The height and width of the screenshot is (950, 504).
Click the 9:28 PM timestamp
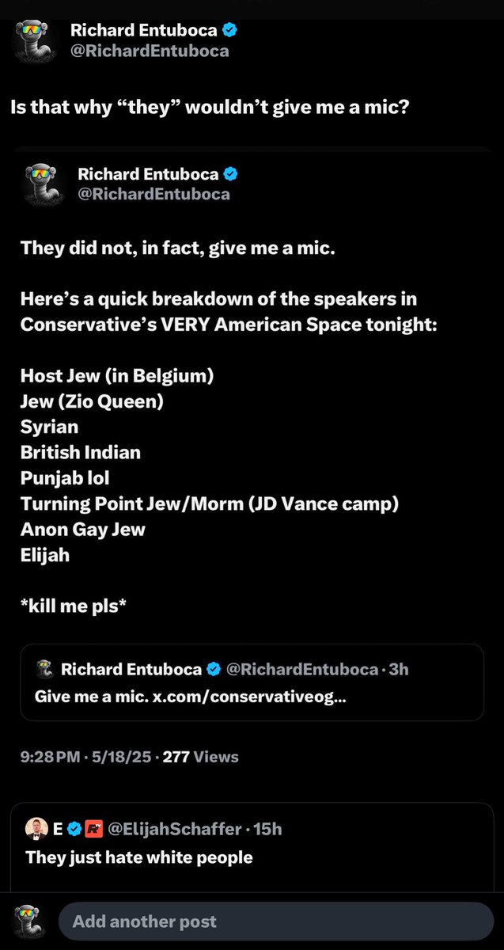pos(48,757)
